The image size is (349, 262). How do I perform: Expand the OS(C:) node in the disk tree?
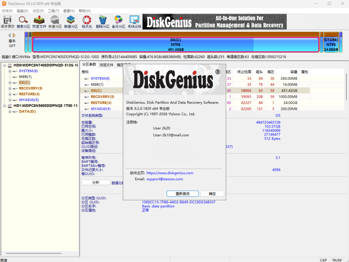click(10, 83)
